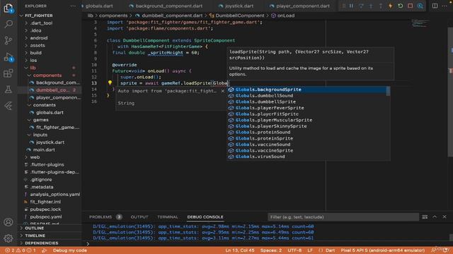Step out in the debug toolbar
453x254 pixels.
(381, 6)
